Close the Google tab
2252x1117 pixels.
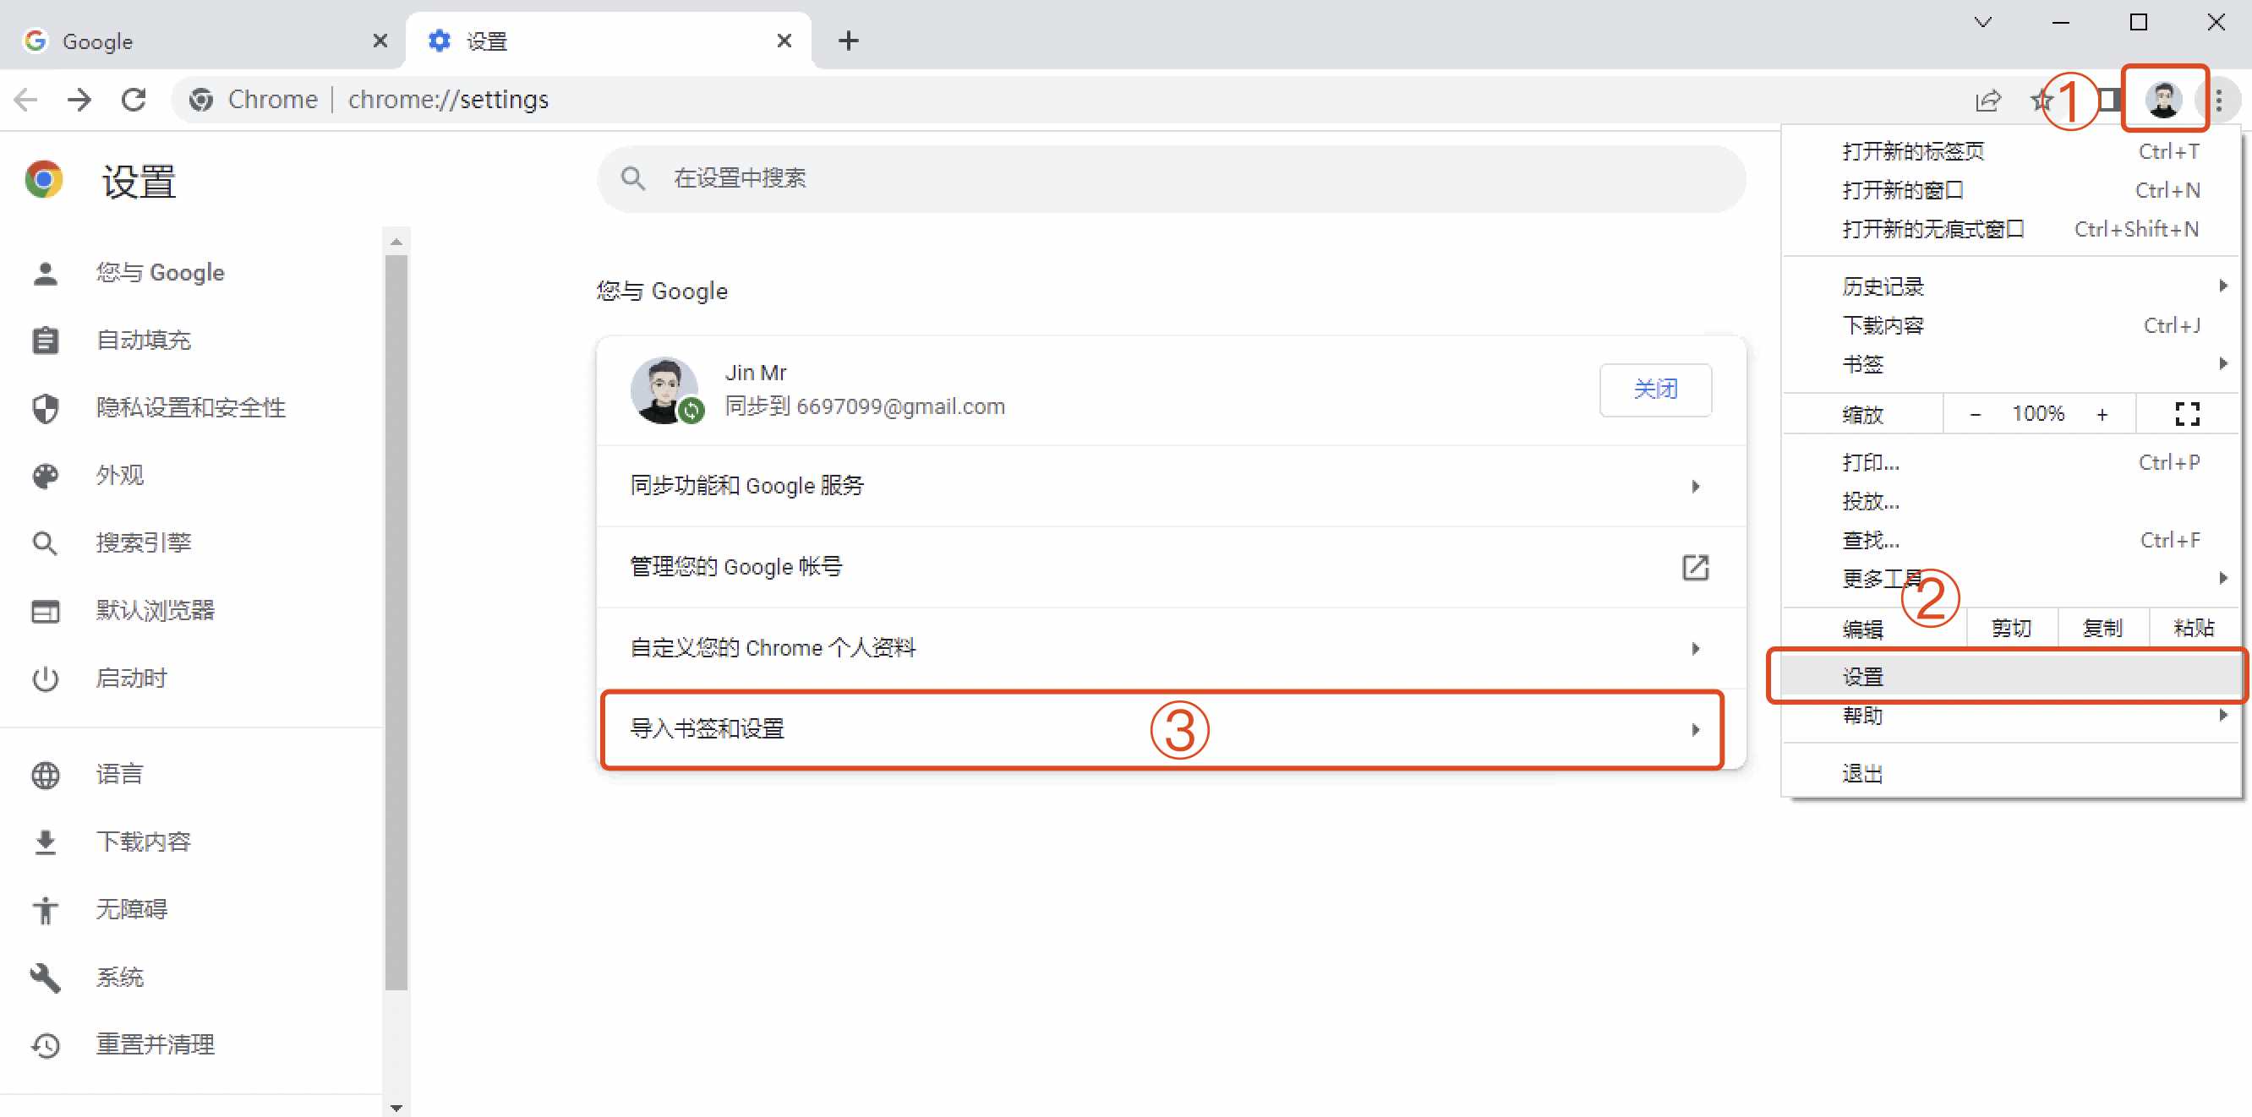tap(380, 41)
